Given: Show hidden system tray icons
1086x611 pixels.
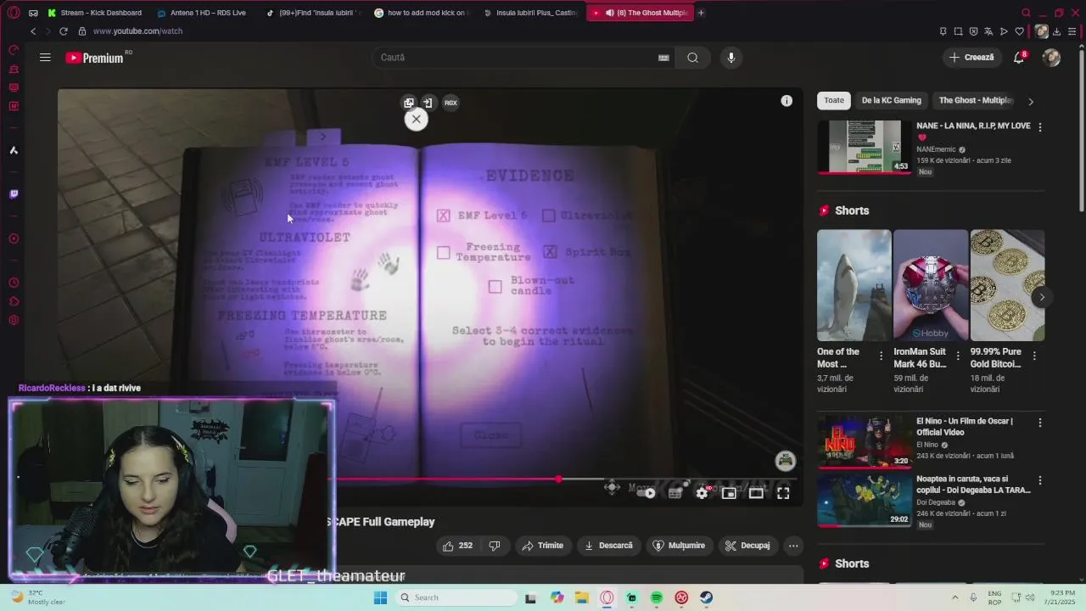Looking at the screenshot, I should pyautogui.click(x=954, y=597).
